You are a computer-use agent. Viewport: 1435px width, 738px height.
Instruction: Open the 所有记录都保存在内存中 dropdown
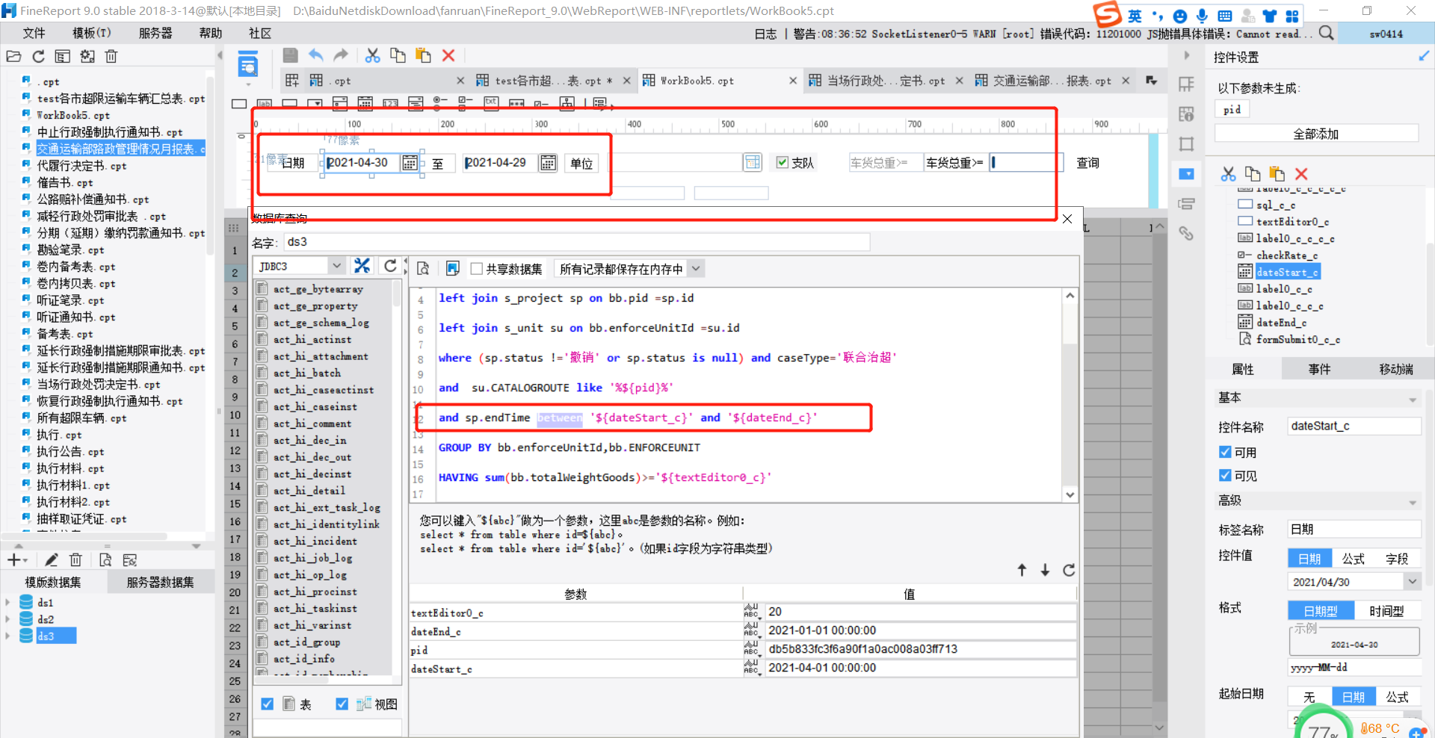click(696, 269)
